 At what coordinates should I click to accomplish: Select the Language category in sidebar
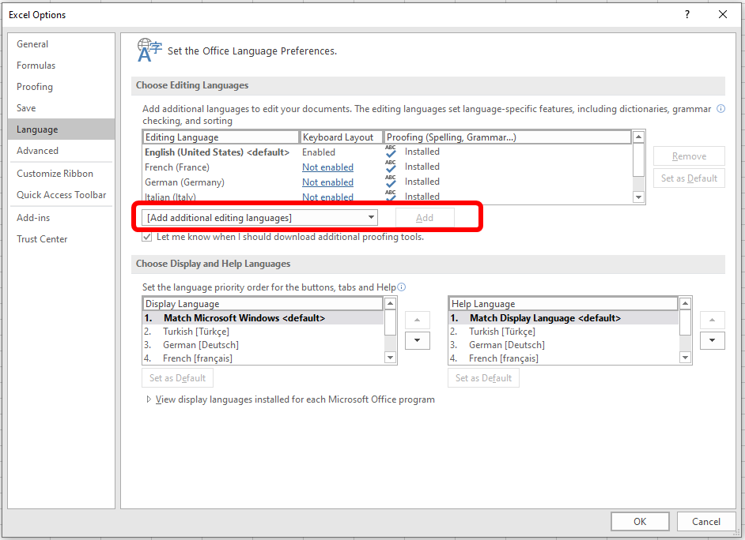[61, 129]
